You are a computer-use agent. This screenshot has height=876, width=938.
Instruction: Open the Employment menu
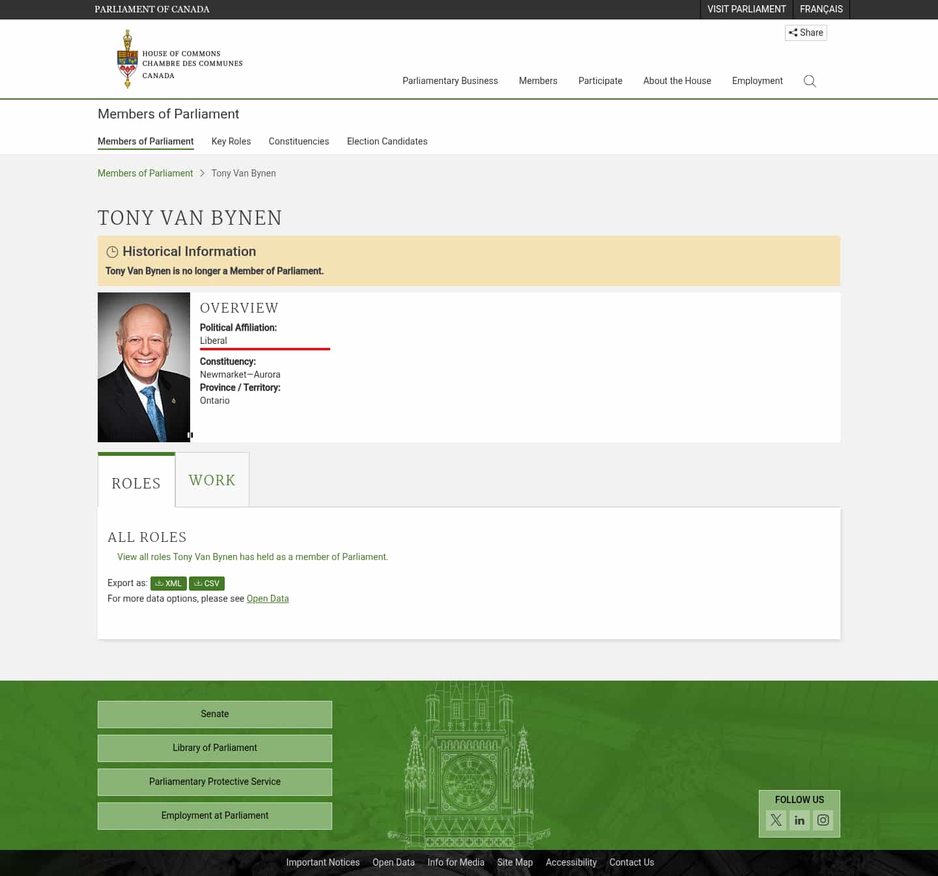(758, 81)
